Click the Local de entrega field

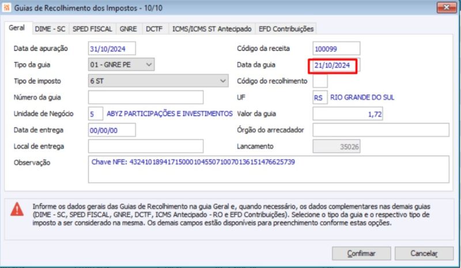pyautogui.click(x=146, y=146)
